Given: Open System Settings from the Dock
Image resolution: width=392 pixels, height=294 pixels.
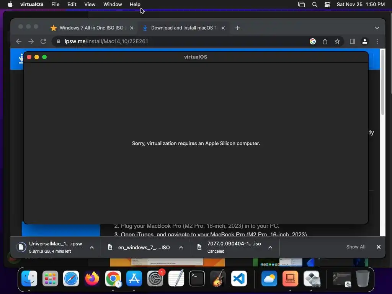Looking at the screenshot, I should [155, 279].
